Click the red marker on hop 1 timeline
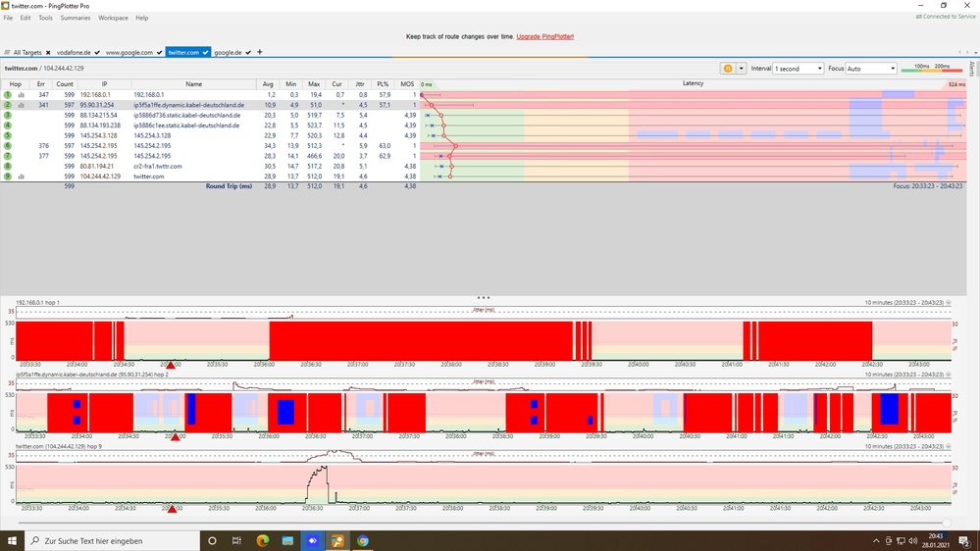 tap(171, 365)
